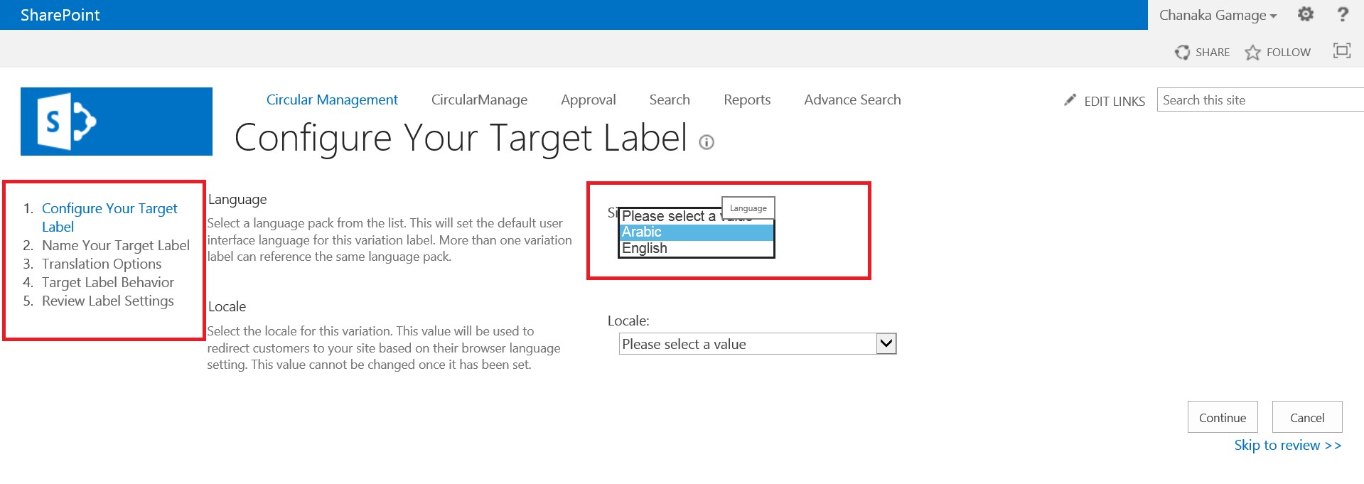Click into the 'Search this site' box
Image resolution: width=1364 pixels, height=484 pixels.
pyautogui.click(x=1260, y=100)
